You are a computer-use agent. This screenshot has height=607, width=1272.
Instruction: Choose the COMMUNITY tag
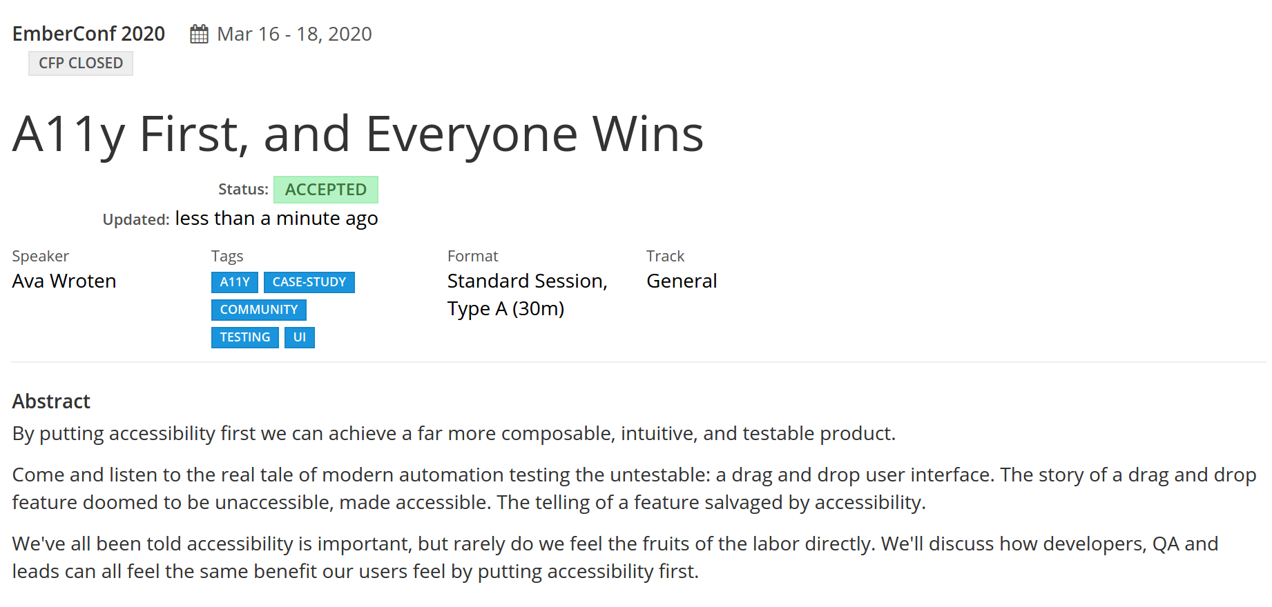tap(259, 310)
